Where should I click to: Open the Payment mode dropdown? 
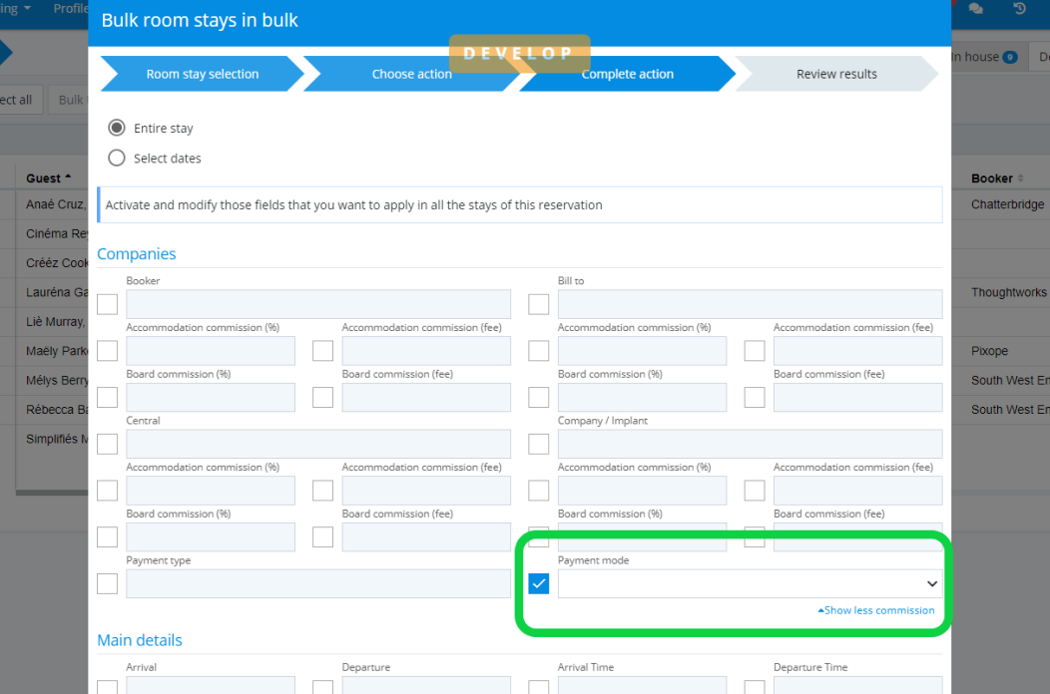749,583
